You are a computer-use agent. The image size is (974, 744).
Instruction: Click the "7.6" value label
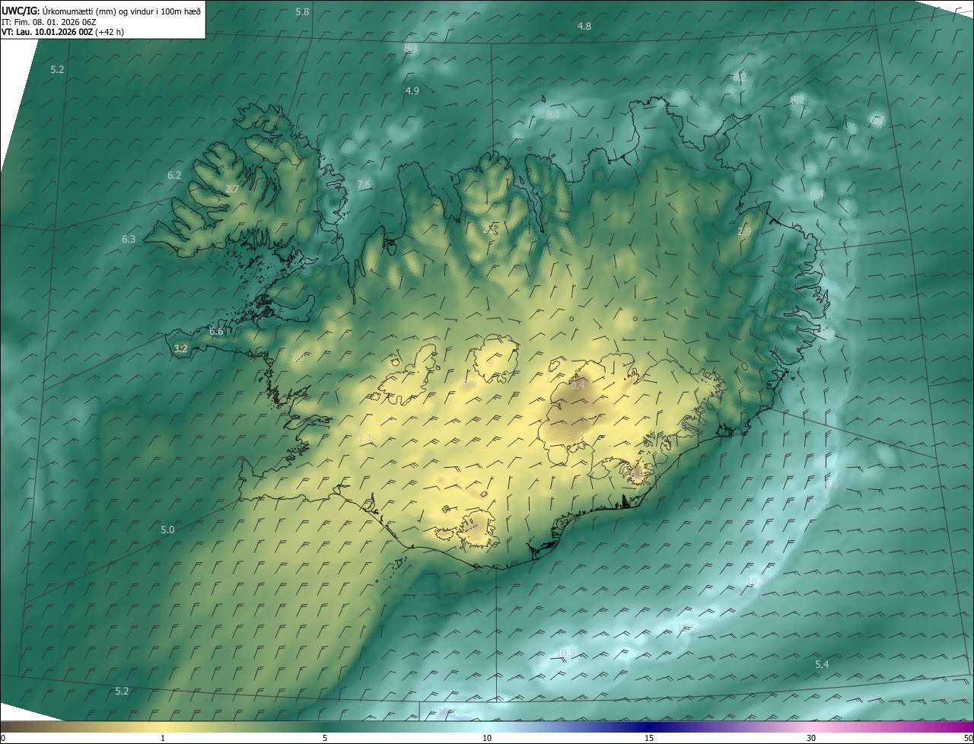coord(364,185)
